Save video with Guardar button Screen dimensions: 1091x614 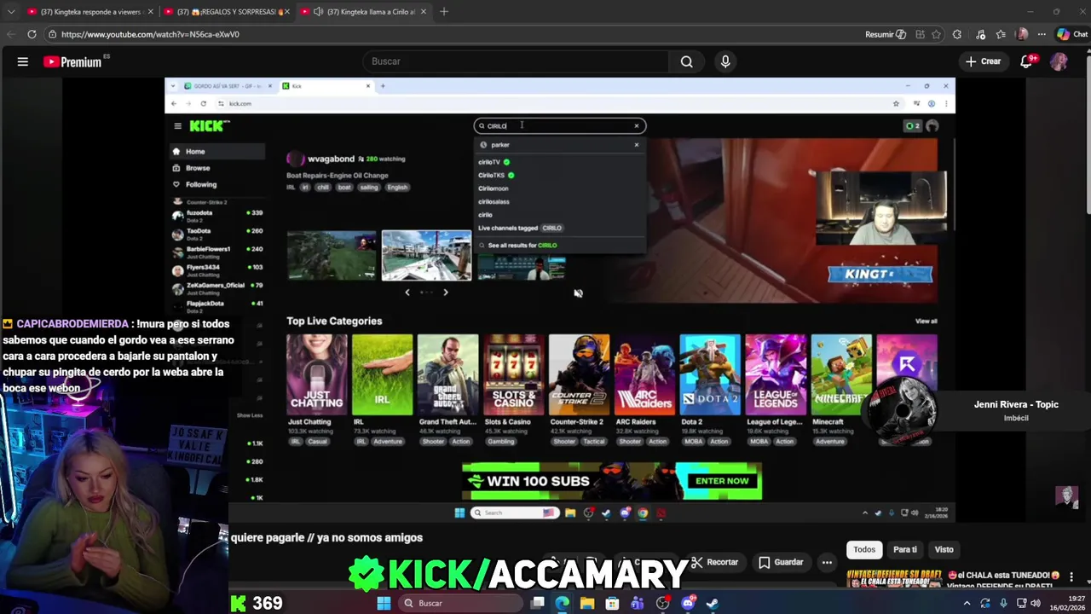[781, 562]
